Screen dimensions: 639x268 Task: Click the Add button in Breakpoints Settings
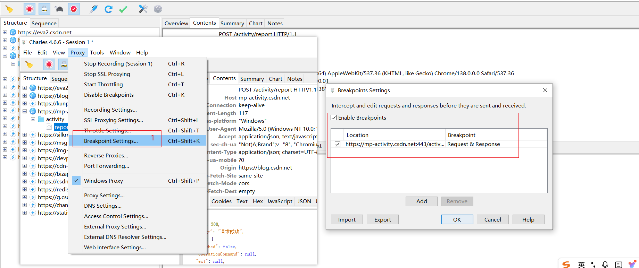(422, 201)
